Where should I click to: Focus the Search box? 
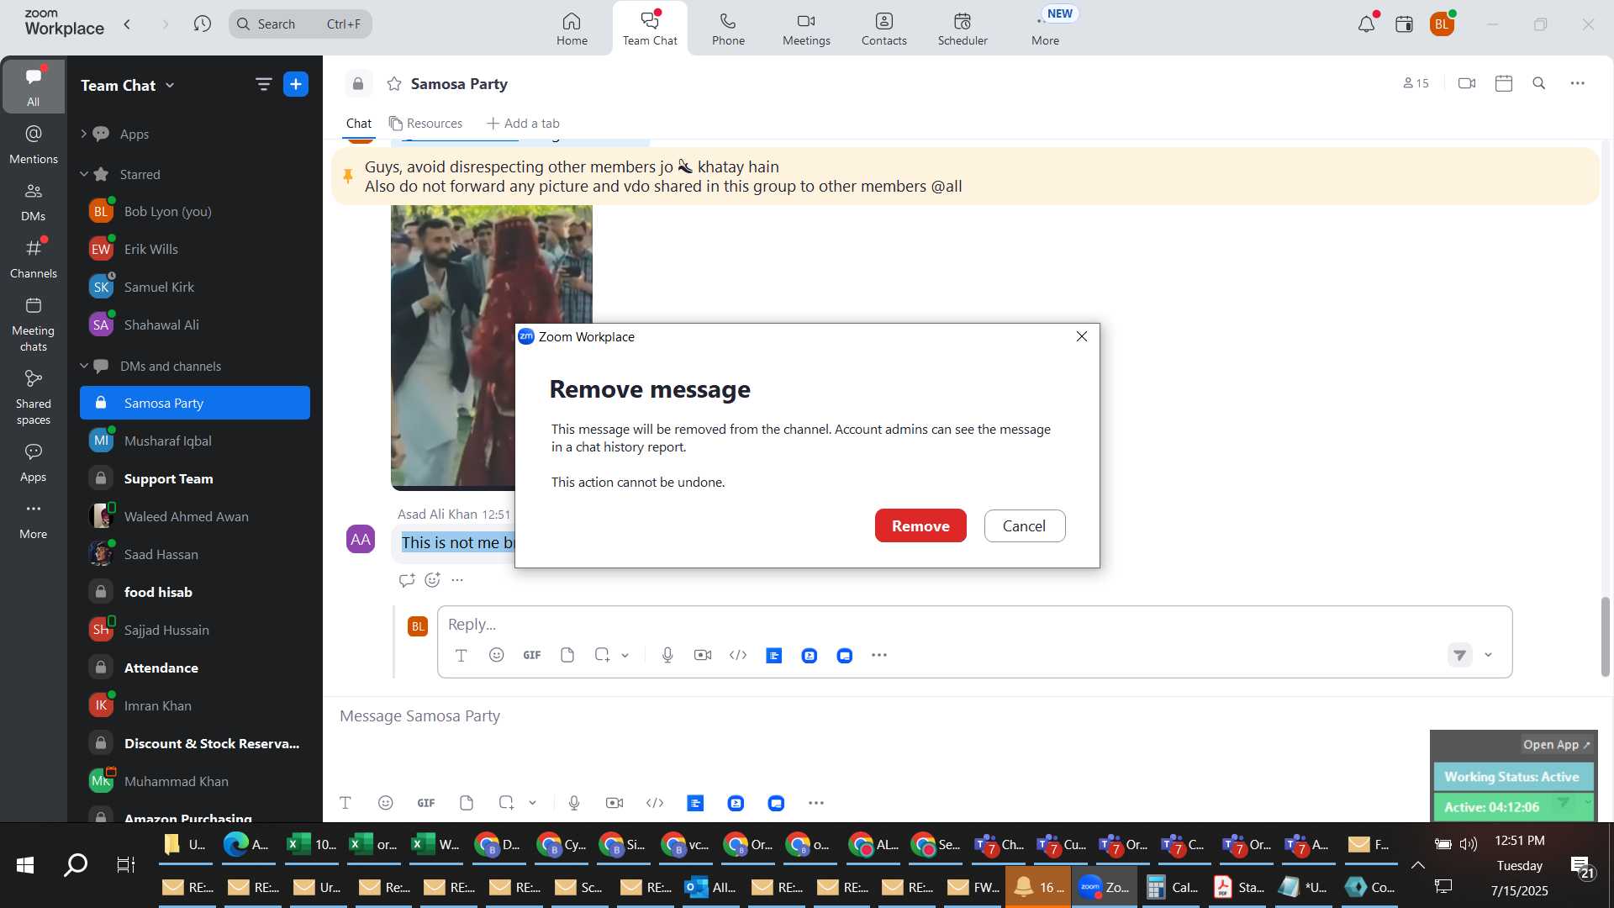pyautogui.click(x=300, y=24)
